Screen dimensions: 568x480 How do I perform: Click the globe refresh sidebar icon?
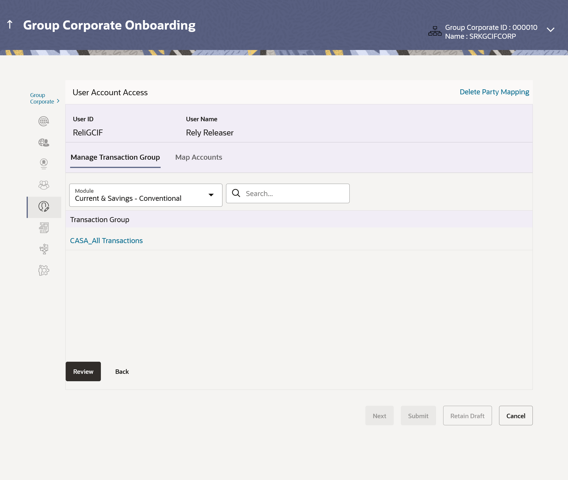pos(44,121)
